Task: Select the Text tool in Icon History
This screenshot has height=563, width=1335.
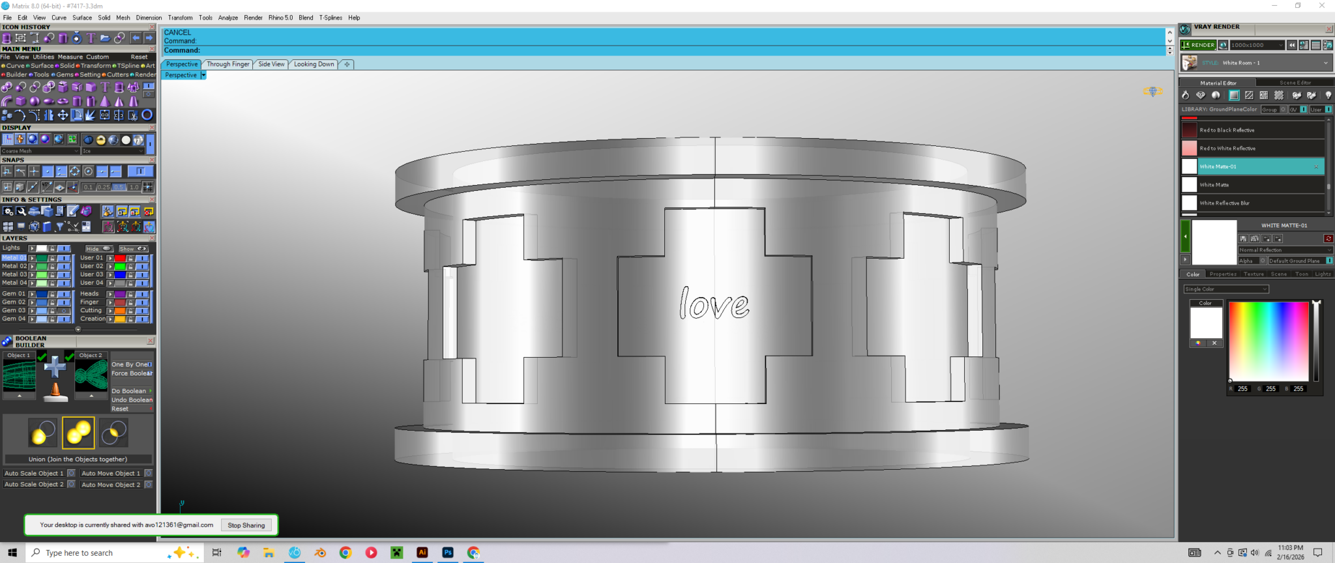Action: click(x=91, y=38)
